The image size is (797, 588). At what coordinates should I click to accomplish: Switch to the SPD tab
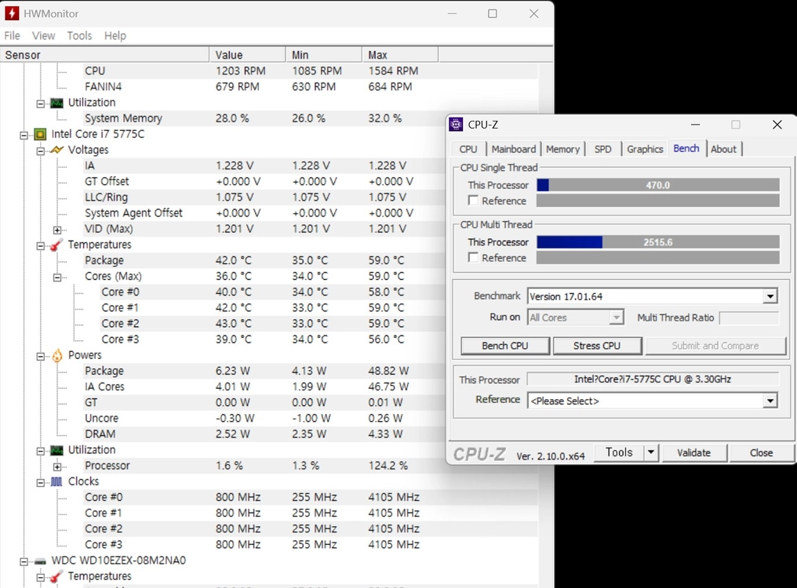point(602,149)
